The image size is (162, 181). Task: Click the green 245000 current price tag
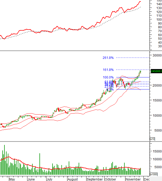point(156,71)
